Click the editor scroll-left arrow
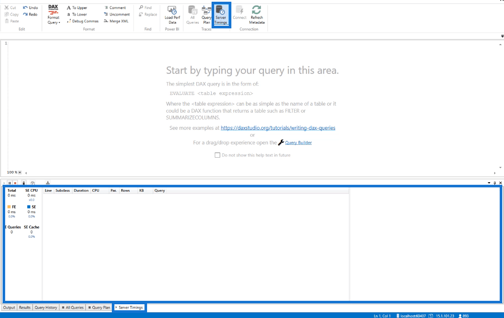This screenshot has width=504, height=318. (x=26, y=173)
